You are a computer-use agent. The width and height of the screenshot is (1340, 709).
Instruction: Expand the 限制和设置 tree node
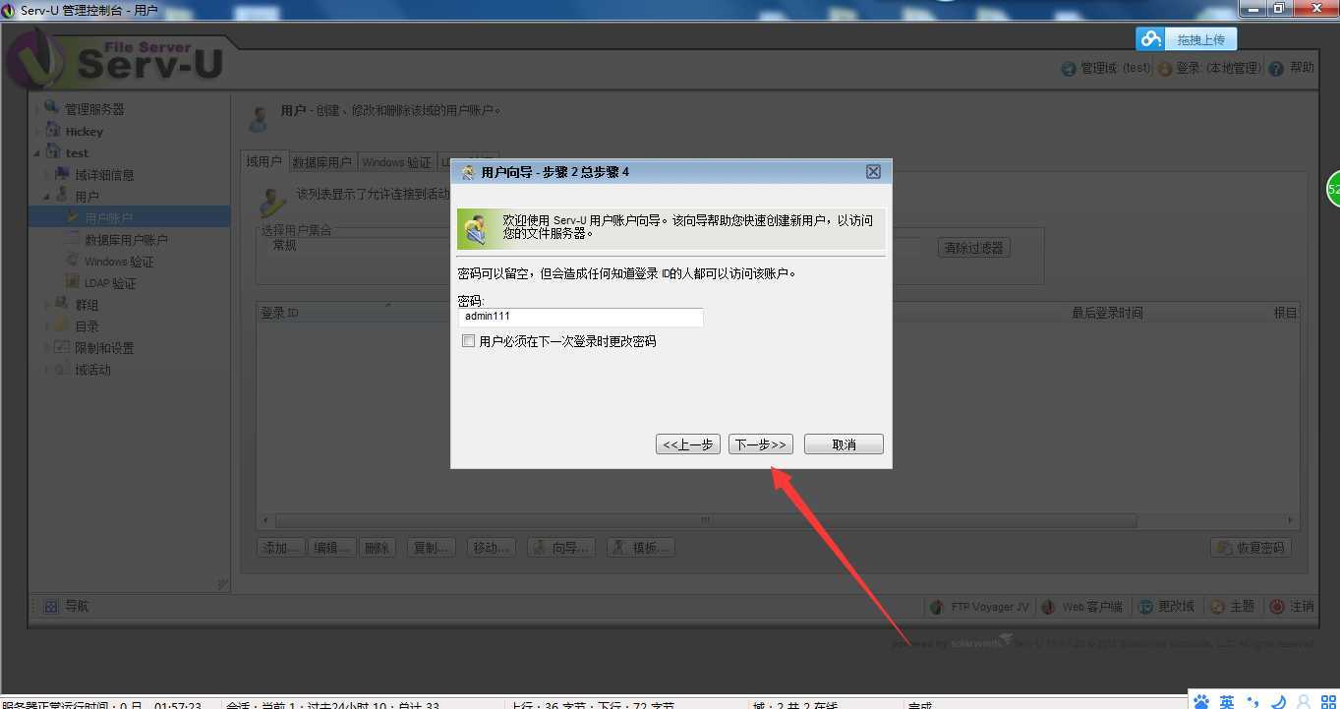tap(47, 347)
